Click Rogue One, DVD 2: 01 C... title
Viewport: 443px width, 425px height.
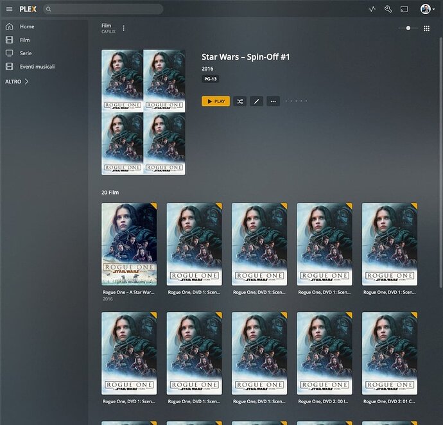pos(389,401)
